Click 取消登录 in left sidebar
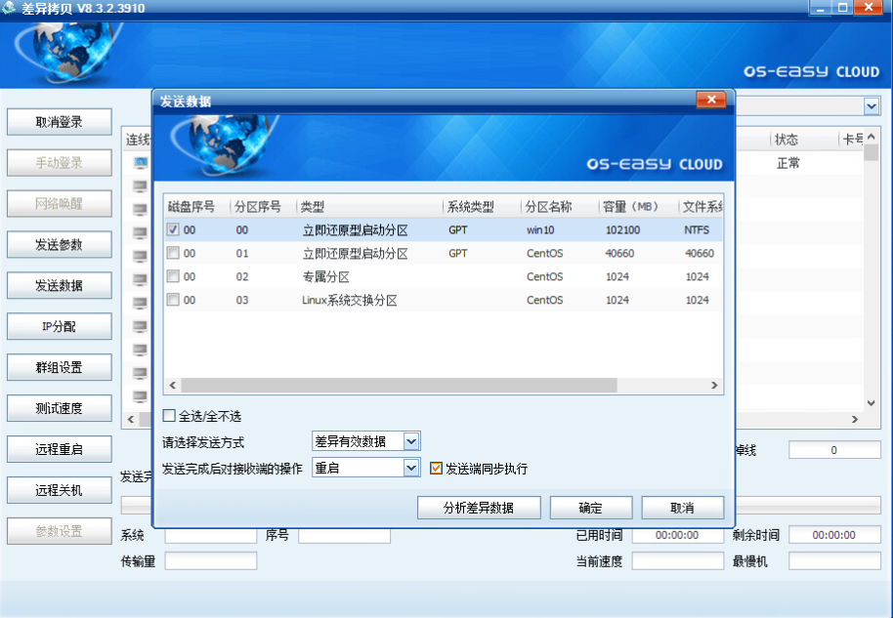Screen dimensions: 893x618 pyautogui.click(x=59, y=122)
